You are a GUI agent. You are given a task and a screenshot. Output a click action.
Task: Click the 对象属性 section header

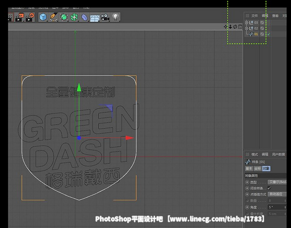click(x=266, y=175)
